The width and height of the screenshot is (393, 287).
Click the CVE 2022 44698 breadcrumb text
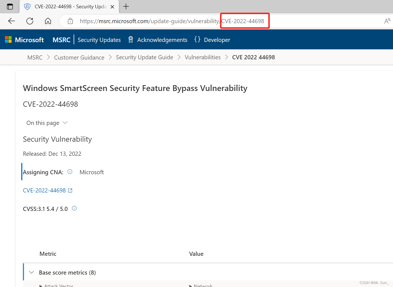[253, 57]
